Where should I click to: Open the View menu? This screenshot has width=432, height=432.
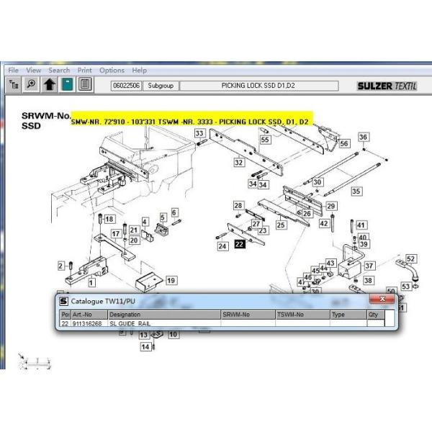[x=34, y=71]
